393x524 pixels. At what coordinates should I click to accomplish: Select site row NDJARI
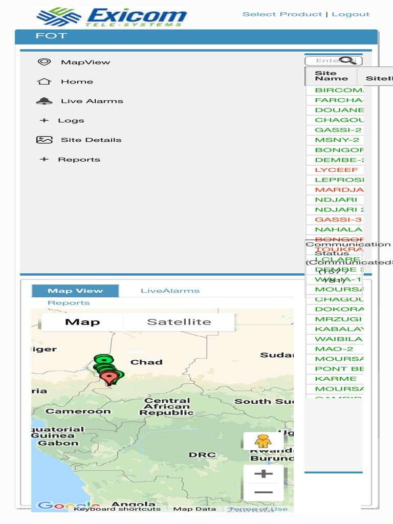[x=335, y=200]
